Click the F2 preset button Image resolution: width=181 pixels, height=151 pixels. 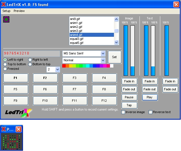(x=45, y=78)
